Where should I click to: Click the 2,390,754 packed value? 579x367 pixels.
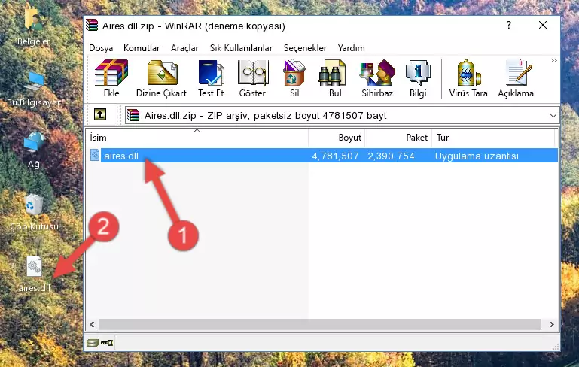(391, 156)
